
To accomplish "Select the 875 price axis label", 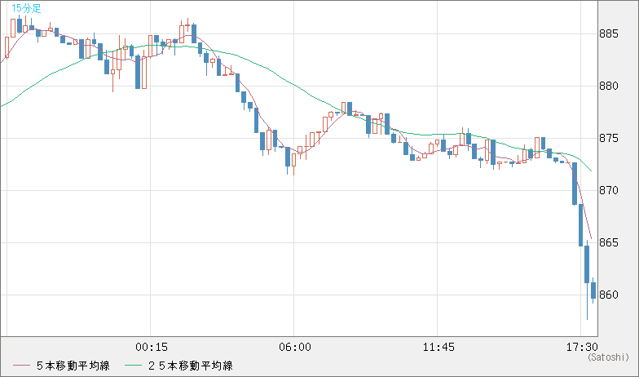I will coord(609,138).
